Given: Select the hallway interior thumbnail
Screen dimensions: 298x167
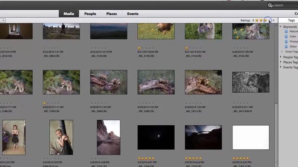Looking at the screenshot, I should (16, 31).
